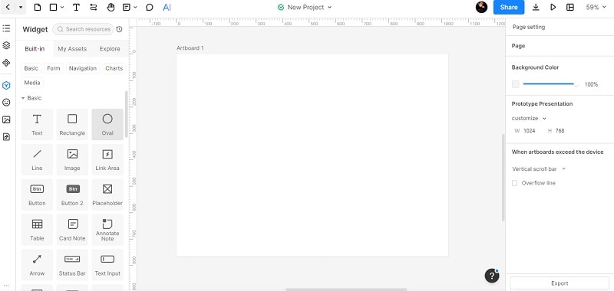Click the widget hexagon icon in the sidebar
614x291 pixels.
point(6,85)
